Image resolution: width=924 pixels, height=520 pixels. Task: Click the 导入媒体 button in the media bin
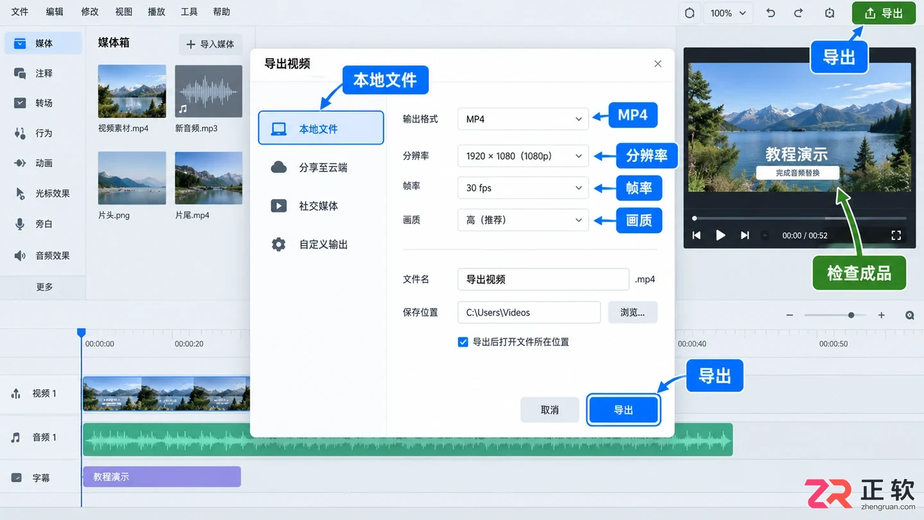pyautogui.click(x=210, y=44)
